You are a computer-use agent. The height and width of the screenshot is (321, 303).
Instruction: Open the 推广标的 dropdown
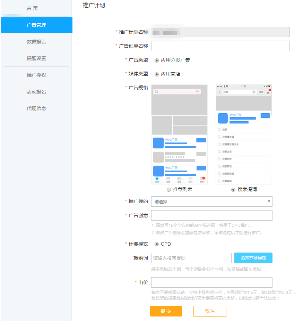tap(211, 201)
